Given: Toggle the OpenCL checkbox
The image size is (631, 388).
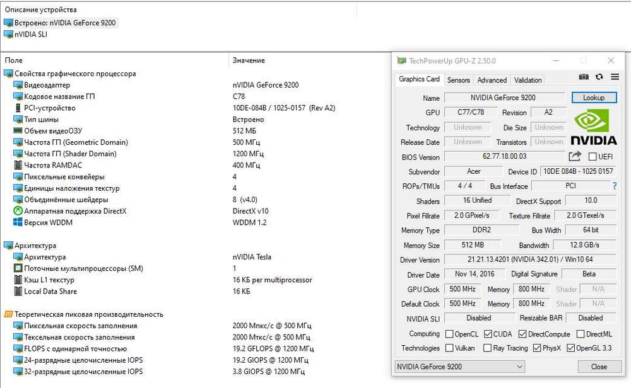Looking at the screenshot, I should (449, 334).
